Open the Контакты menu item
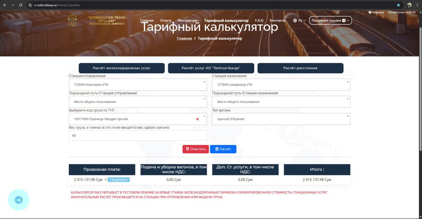422x219 pixels. tap(278, 20)
